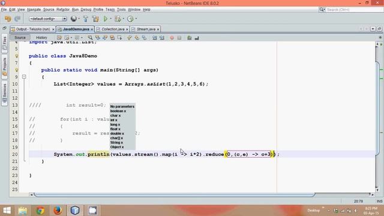
Task: Open the Tools menu
Action: click(121, 10)
